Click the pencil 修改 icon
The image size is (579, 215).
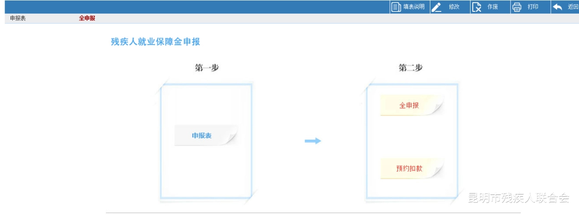coord(436,7)
